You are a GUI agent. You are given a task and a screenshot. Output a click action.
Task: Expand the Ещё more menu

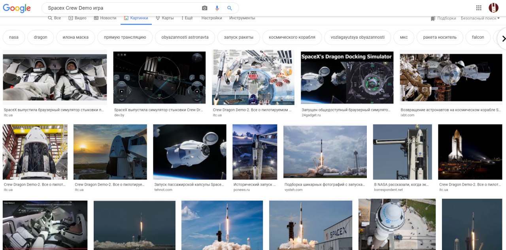pos(187,18)
